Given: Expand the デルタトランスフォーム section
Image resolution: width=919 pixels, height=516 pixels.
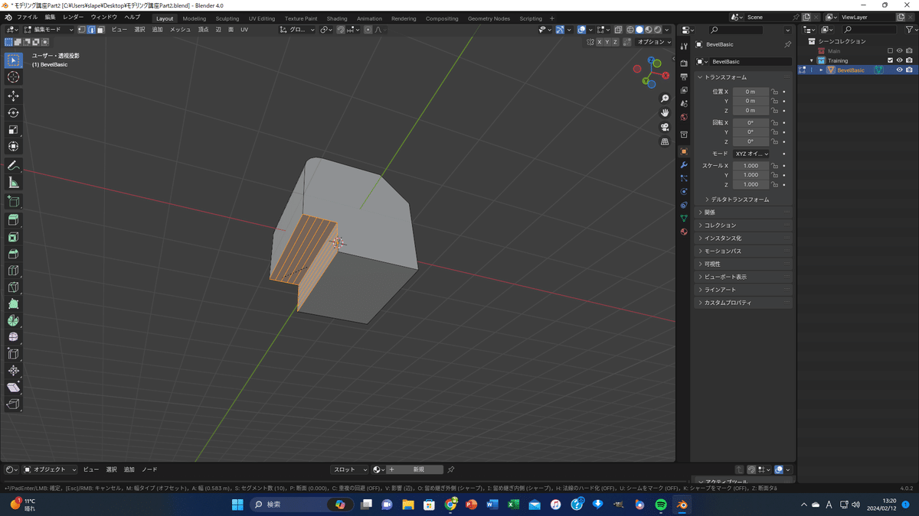Looking at the screenshot, I should tap(740, 200).
